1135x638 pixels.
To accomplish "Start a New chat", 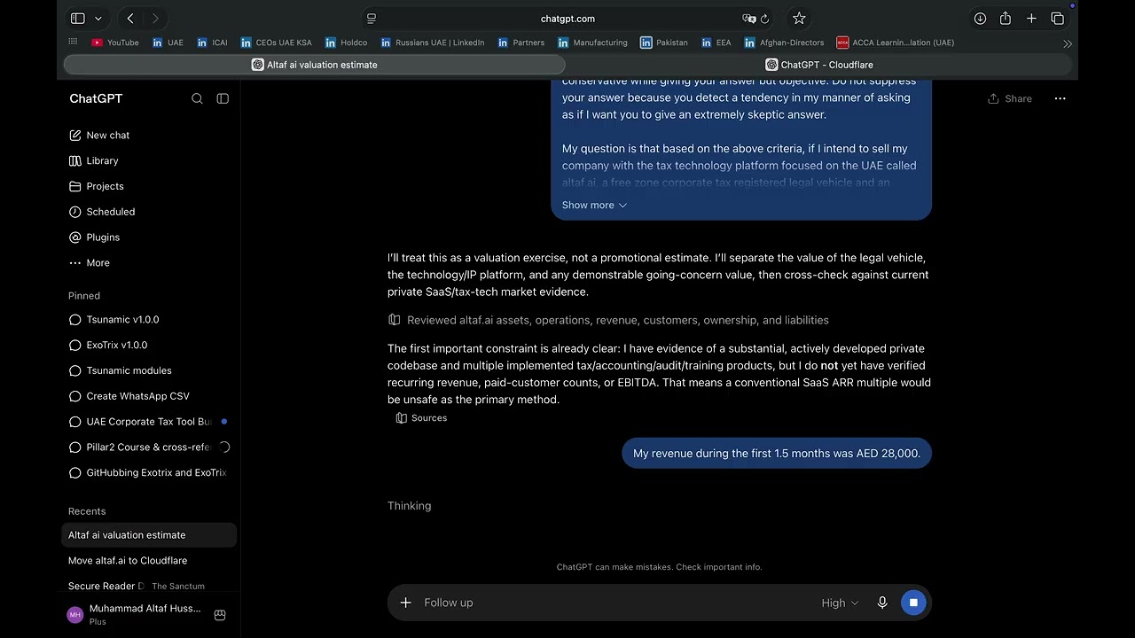I will pos(99,136).
